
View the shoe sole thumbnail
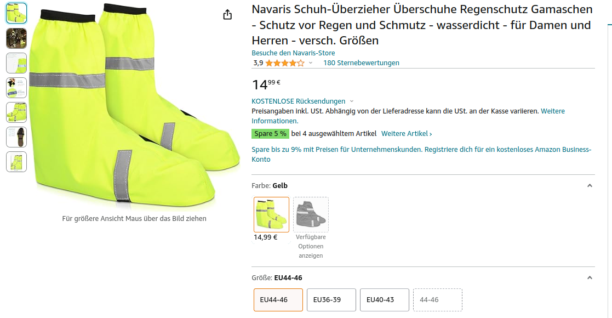(16, 137)
